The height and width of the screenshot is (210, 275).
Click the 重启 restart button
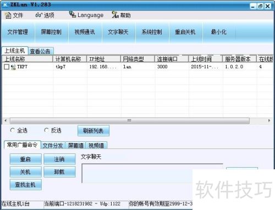[25, 159]
